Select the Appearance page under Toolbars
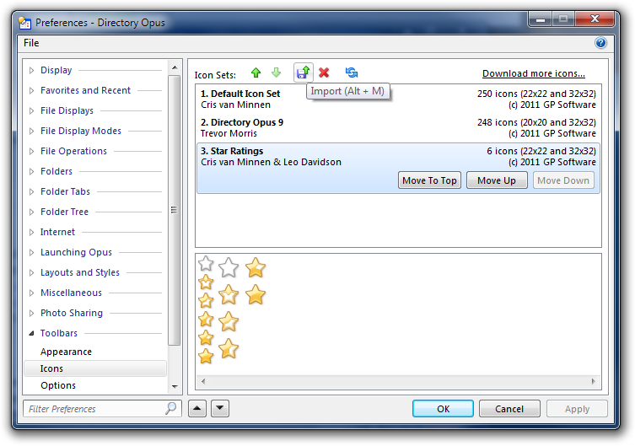The width and height of the screenshot is (635, 446). 66,352
